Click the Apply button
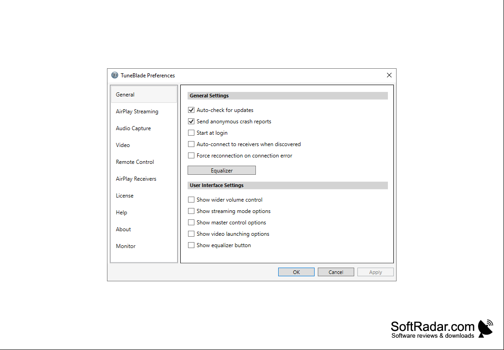504x350 pixels. tap(376, 272)
